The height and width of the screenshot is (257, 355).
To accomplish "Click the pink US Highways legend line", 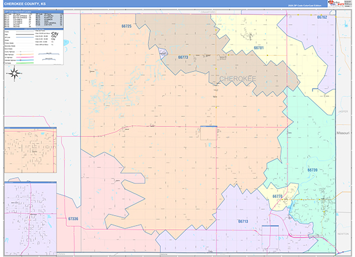I will [25, 57].
